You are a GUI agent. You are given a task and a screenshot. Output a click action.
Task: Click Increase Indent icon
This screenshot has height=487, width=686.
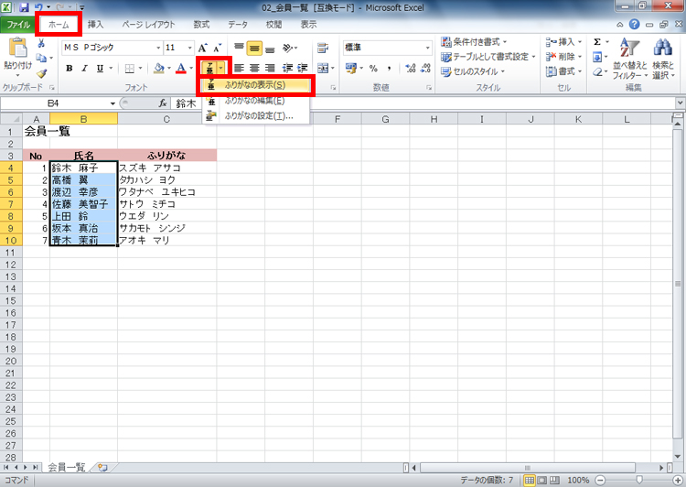coord(303,69)
